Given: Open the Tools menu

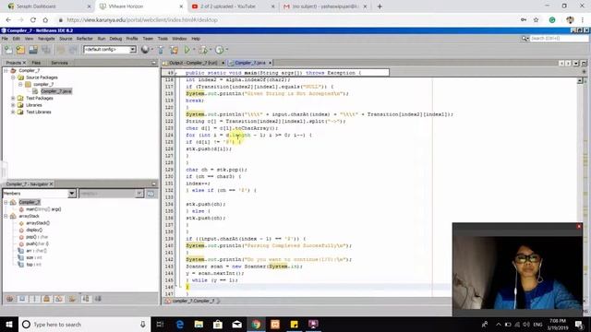Looking at the screenshot, I should (163, 39).
